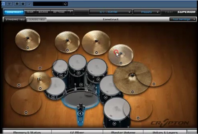Switch to the Mixer tab
The width and height of the screenshot is (198, 134).
30,12
